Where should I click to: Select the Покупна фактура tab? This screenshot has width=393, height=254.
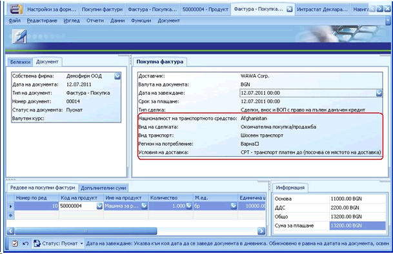pyautogui.click(x=160, y=62)
